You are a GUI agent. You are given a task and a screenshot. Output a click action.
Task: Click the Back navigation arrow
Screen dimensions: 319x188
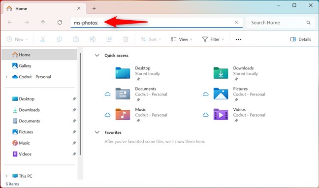(x=10, y=22)
